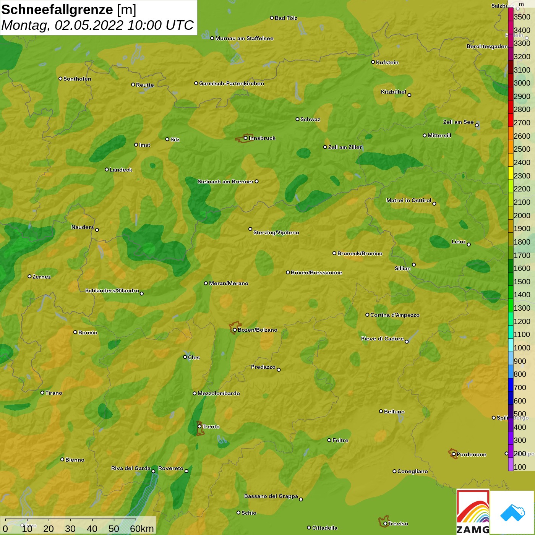Click the ZAMG logo

click(473, 512)
